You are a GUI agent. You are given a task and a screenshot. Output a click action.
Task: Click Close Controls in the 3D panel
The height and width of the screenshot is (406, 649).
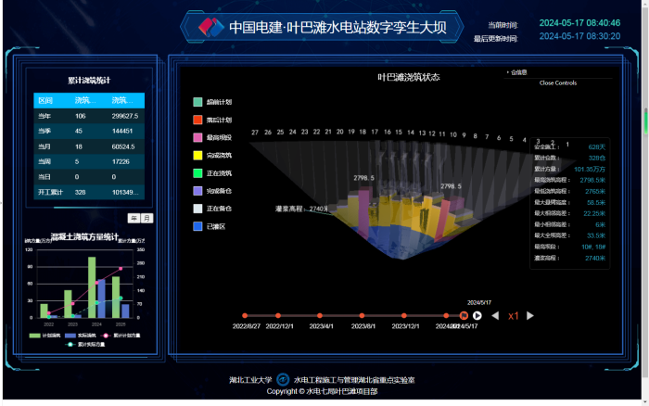pos(557,82)
